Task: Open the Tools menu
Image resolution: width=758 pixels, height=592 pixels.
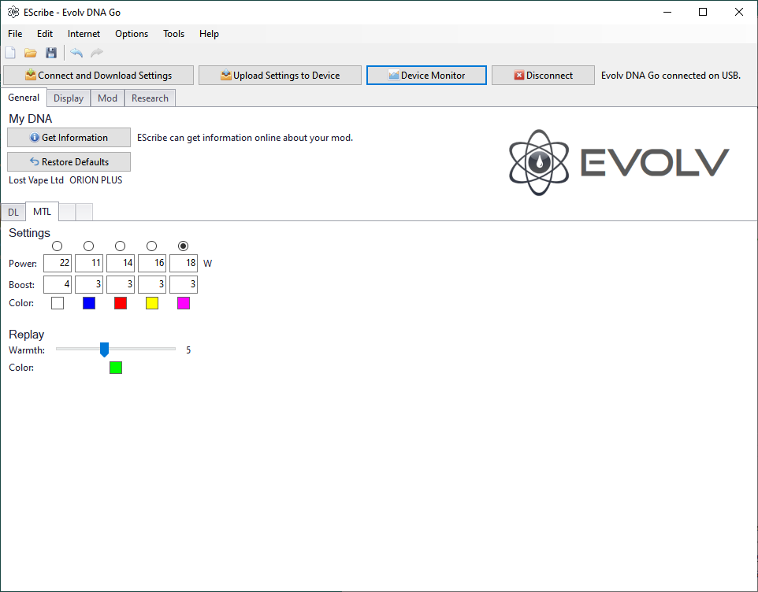Action: click(173, 34)
